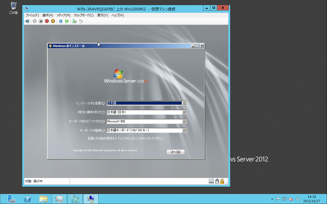Minimize the Windows のインストール dialog
This screenshot has height=204, width=327.
click(193, 46)
